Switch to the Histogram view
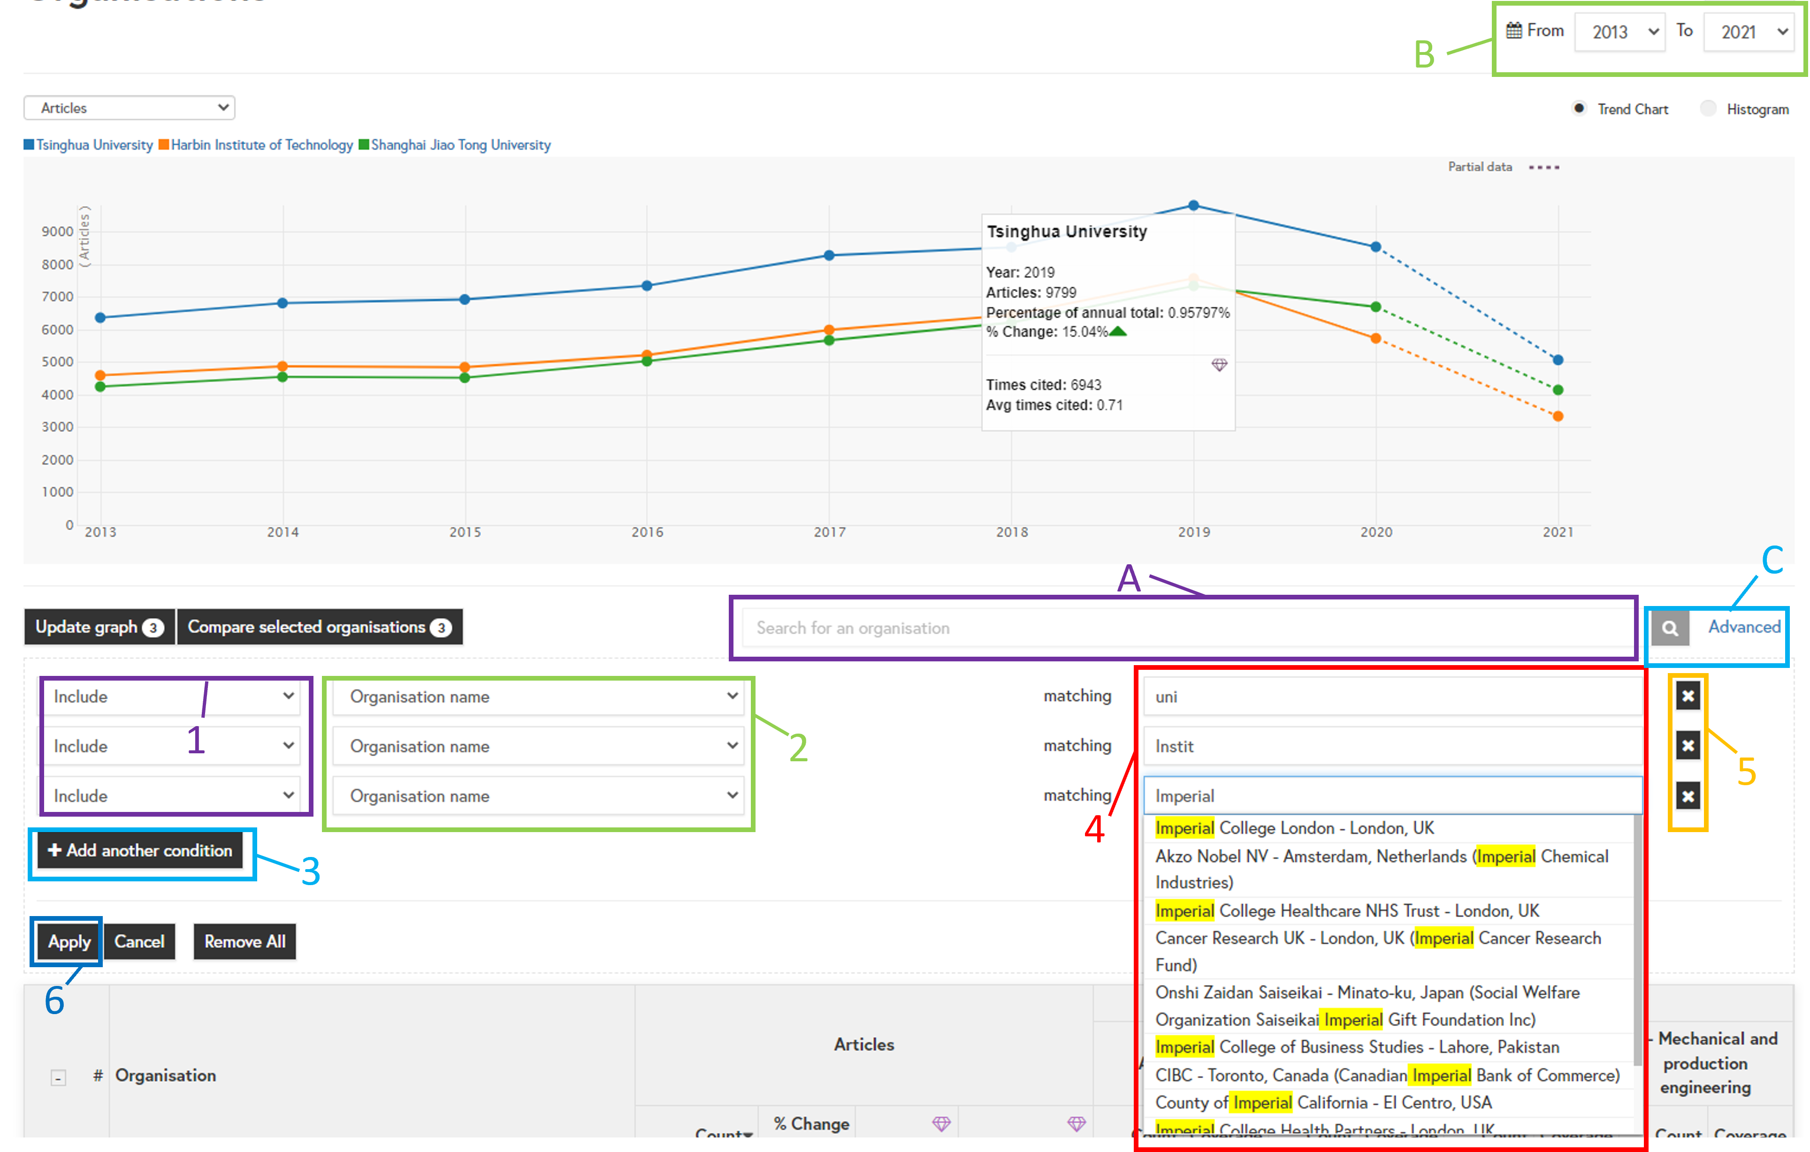Screen dimensions: 1810x1152 click(1709, 108)
